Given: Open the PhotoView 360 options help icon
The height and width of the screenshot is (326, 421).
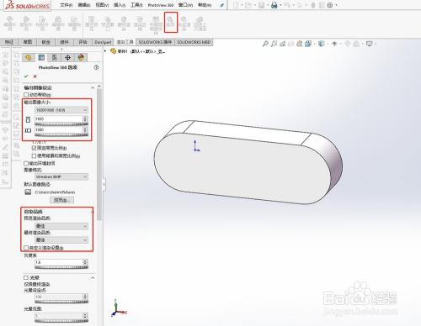Looking at the screenshot, I should 96,67.
